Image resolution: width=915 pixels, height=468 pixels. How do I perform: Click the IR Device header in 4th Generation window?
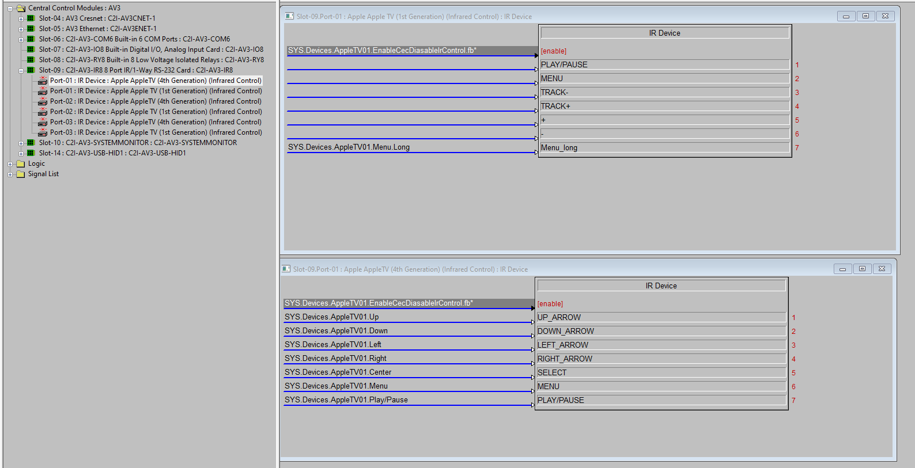661,286
